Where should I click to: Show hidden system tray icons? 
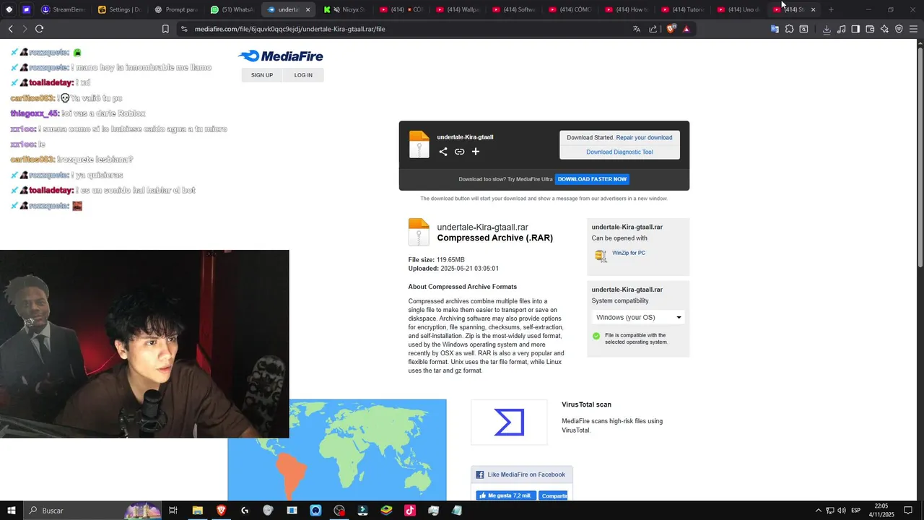(x=818, y=511)
